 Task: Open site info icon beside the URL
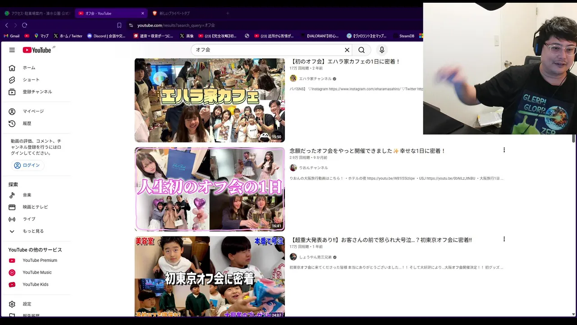131,25
